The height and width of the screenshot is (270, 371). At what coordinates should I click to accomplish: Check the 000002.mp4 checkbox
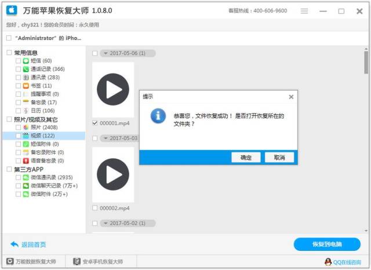point(95,208)
